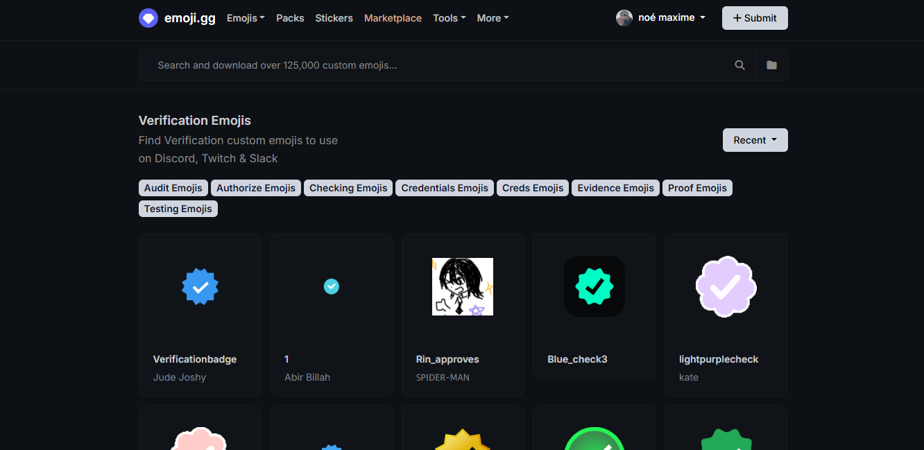This screenshot has height=450, width=924.
Task: Select the blue Verificationbadge emoji
Action: point(200,286)
